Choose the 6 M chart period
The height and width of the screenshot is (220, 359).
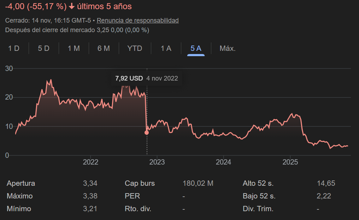pos(104,48)
